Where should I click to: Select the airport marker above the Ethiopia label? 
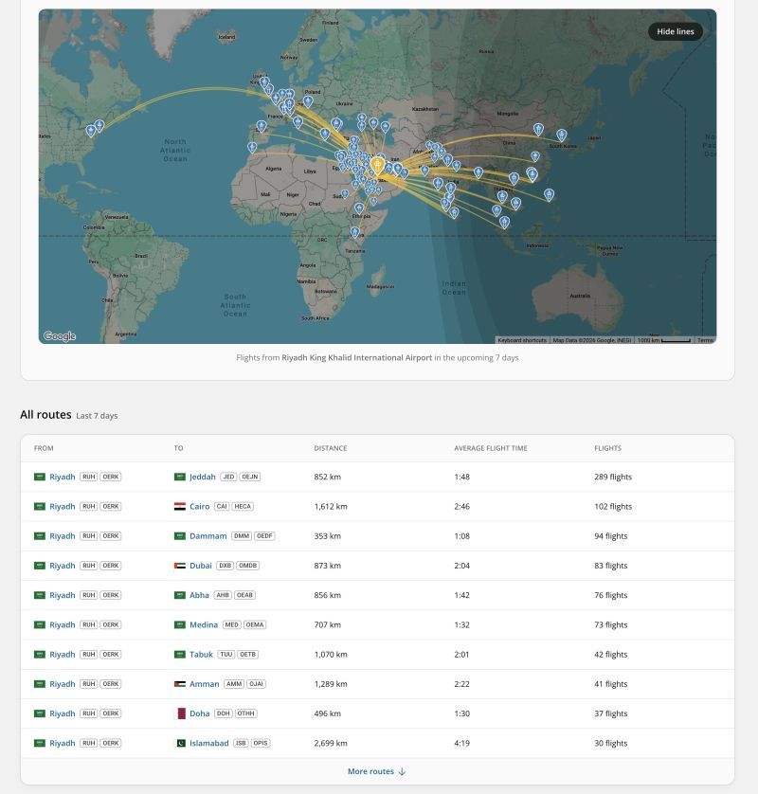pos(359,208)
